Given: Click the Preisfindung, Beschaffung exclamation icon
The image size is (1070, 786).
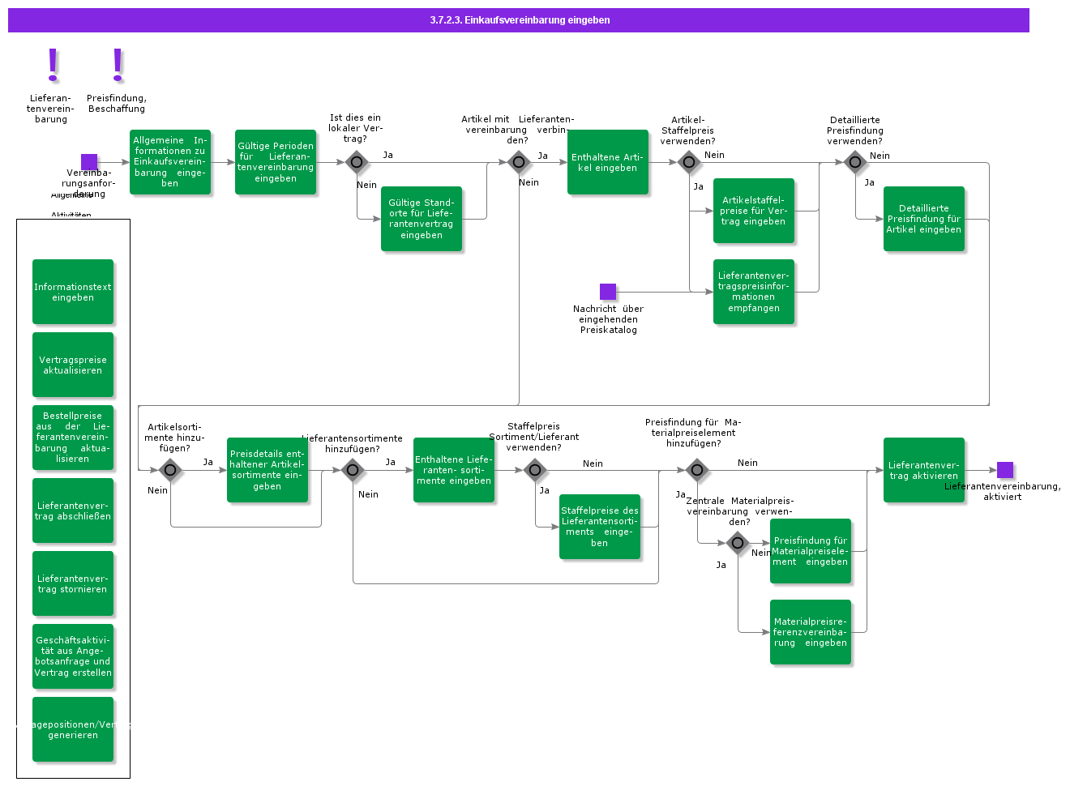Looking at the screenshot, I should click(x=118, y=65).
